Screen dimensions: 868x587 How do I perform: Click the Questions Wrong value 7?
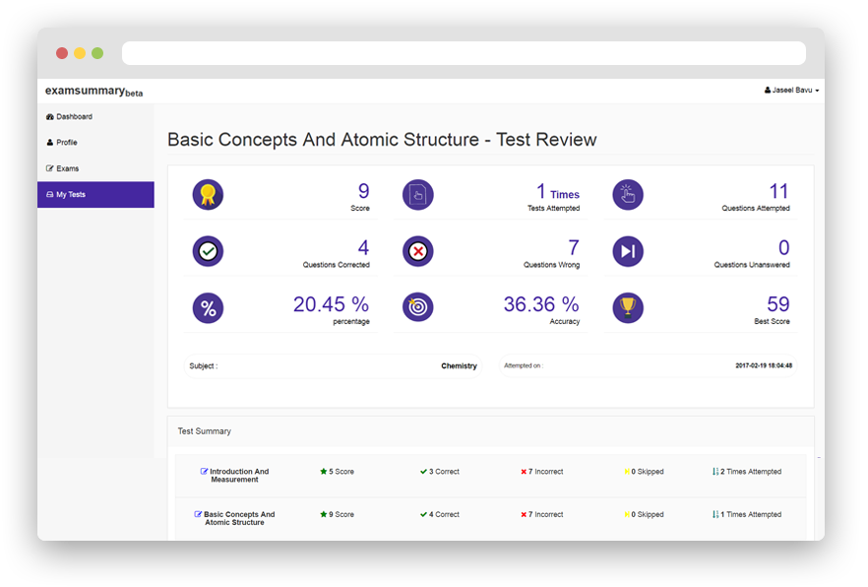click(x=574, y=247)
